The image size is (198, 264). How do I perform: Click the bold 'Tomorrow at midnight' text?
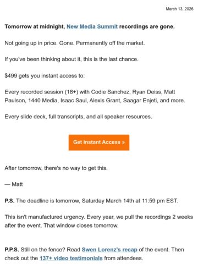[35, 26]
